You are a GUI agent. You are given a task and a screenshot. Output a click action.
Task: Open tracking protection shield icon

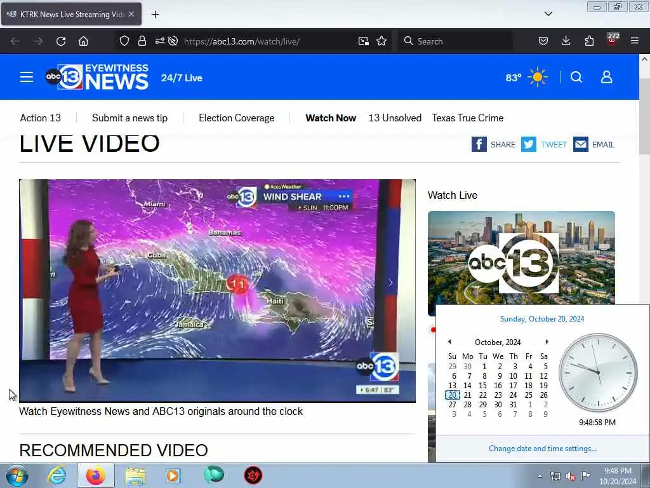[124, 41]
